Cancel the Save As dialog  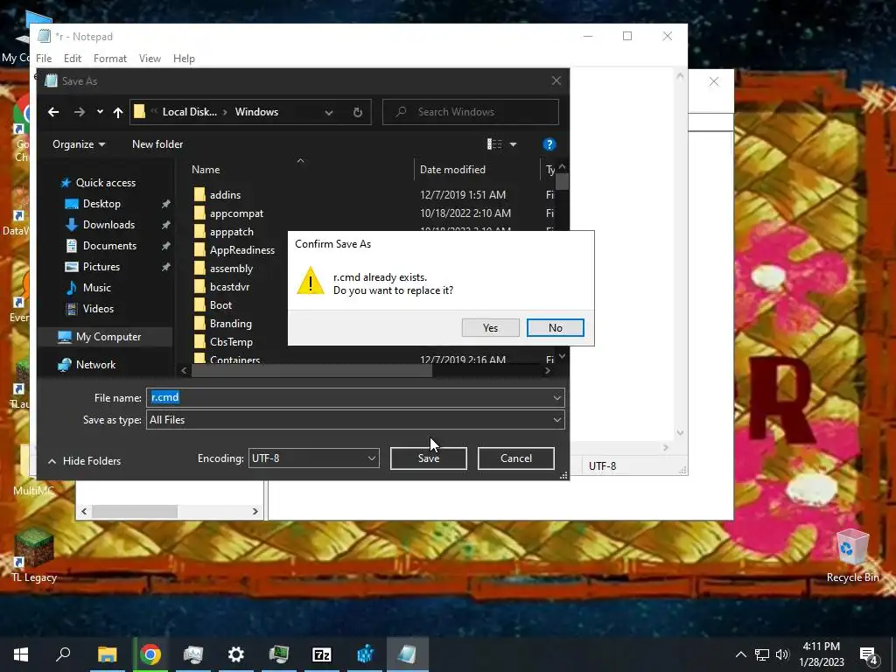pyautogui.click(x=516, y=458)
